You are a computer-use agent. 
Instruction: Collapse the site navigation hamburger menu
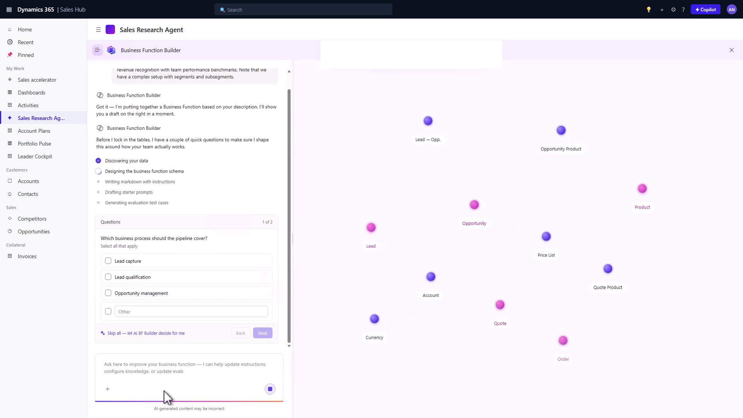click(98, 30)
